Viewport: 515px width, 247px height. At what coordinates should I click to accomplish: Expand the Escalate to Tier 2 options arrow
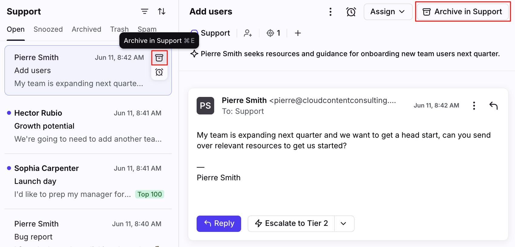[344, 224]
